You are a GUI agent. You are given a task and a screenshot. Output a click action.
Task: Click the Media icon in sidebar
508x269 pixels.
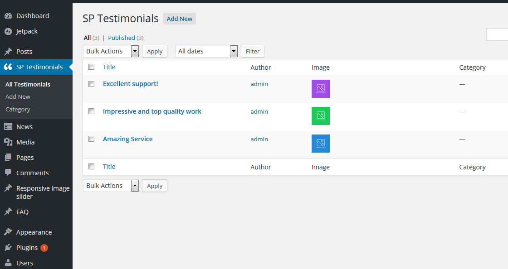[8, 142]
